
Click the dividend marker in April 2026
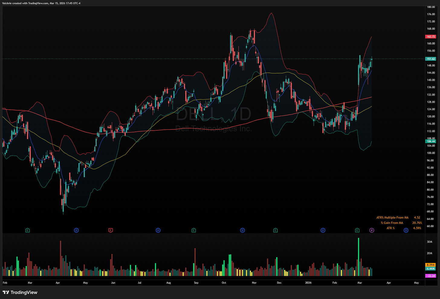click(406, 230)
